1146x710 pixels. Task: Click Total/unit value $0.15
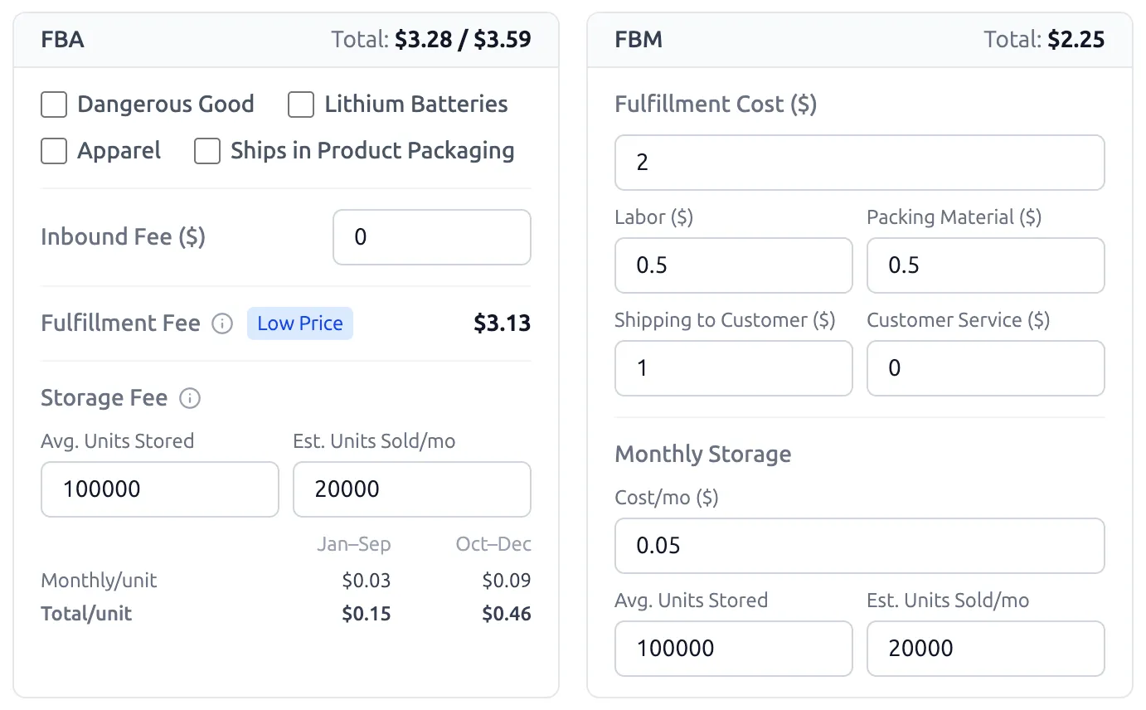coord(367,615)
